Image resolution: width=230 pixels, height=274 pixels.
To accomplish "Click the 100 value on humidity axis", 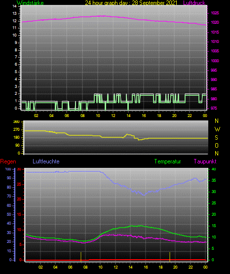I will point(8,169).
